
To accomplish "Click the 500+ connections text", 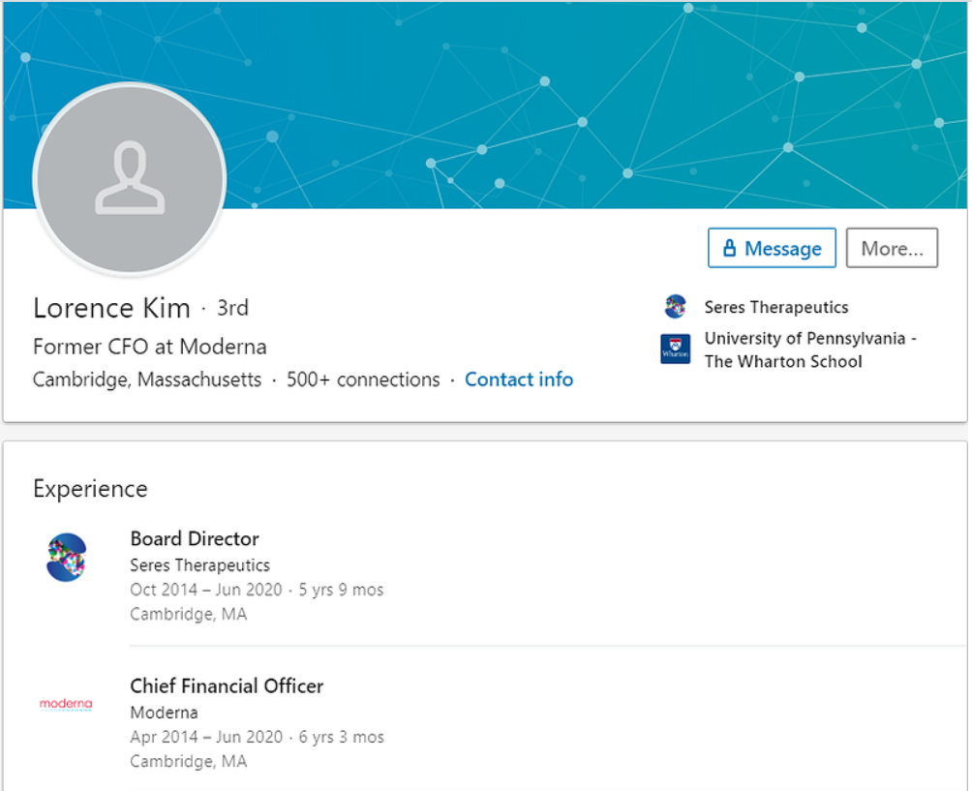I will [363, 379].
